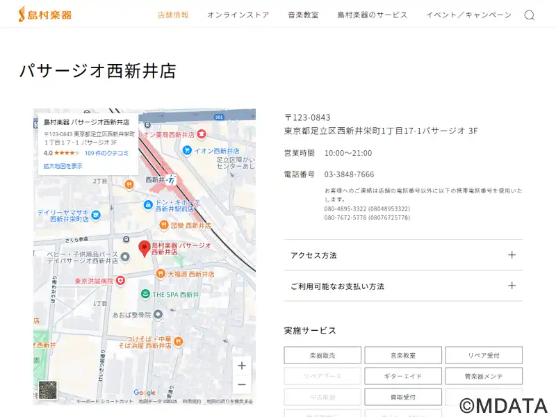Viewport: 556px width, 417px height.
Task: Click the 音楽教室 service button
Action: [403, 355]
